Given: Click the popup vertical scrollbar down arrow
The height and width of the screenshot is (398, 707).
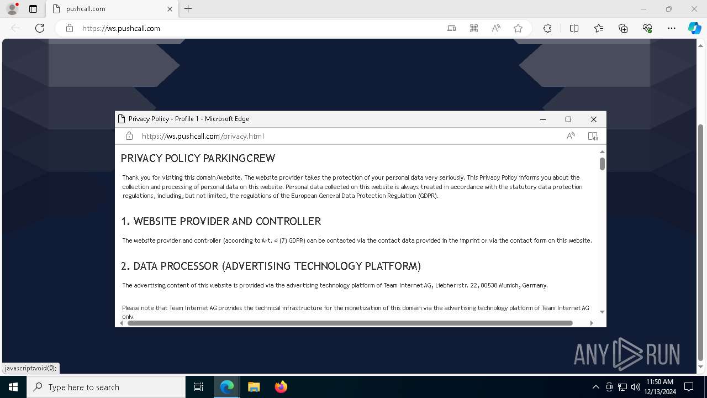Looking at the screenshot, I should (602, 312).
